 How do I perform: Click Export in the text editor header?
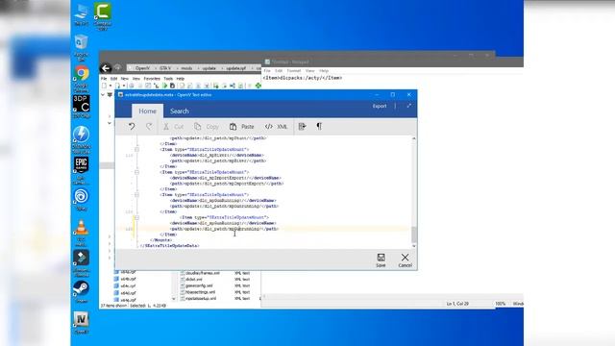click(380, 106)
